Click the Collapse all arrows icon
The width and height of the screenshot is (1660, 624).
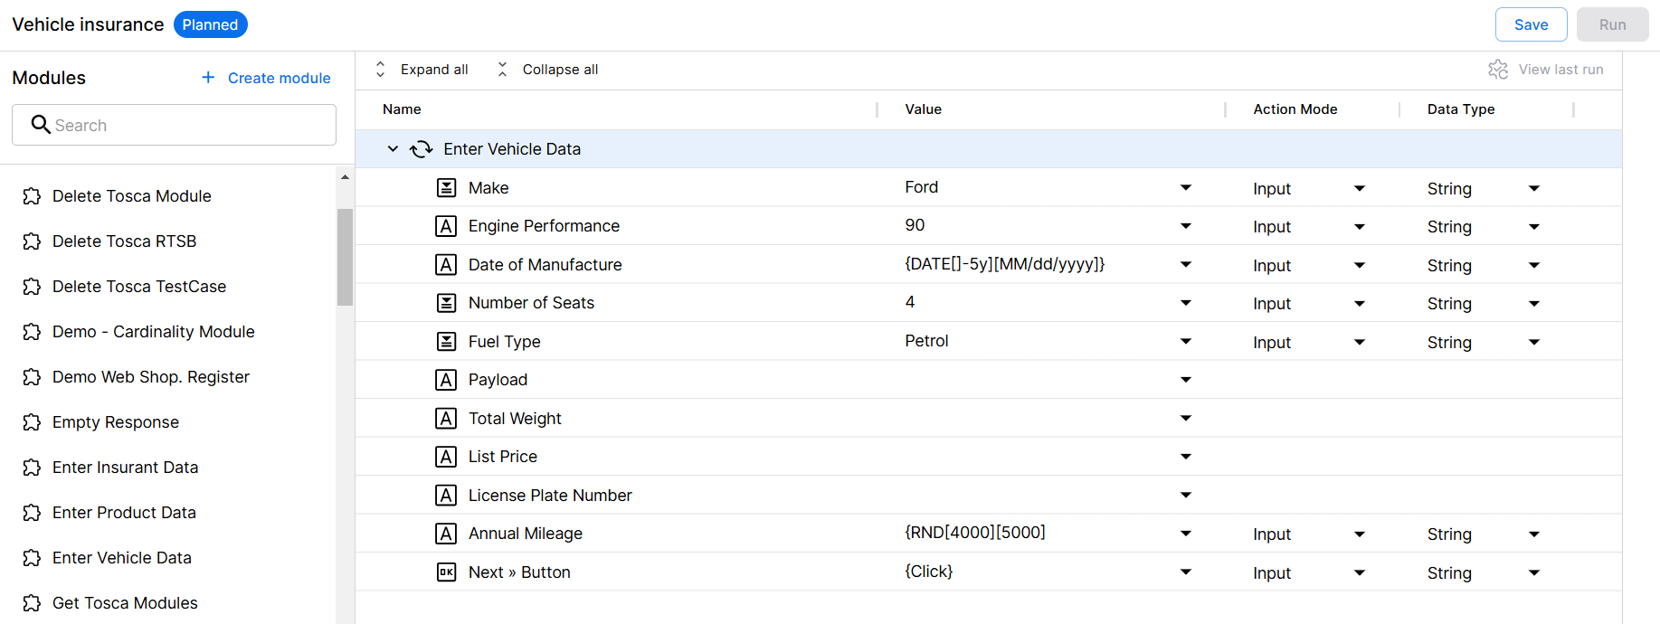pos(503,70)
